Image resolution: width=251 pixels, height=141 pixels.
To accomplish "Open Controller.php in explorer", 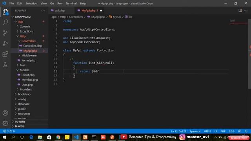I will pos(32,46).
